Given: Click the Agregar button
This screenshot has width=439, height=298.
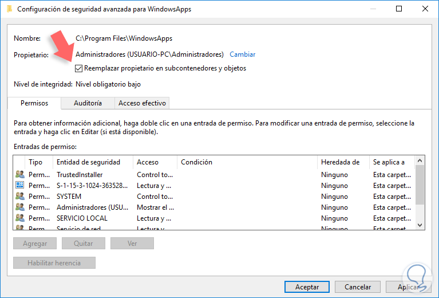Looking at the screenshot, I should point(35,244).
